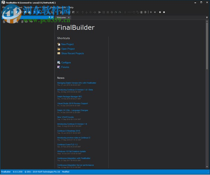This screenshot has width=210, height=175.
Task: Click the 'Modified' status bar text
Action: click(x=66, y=171)
